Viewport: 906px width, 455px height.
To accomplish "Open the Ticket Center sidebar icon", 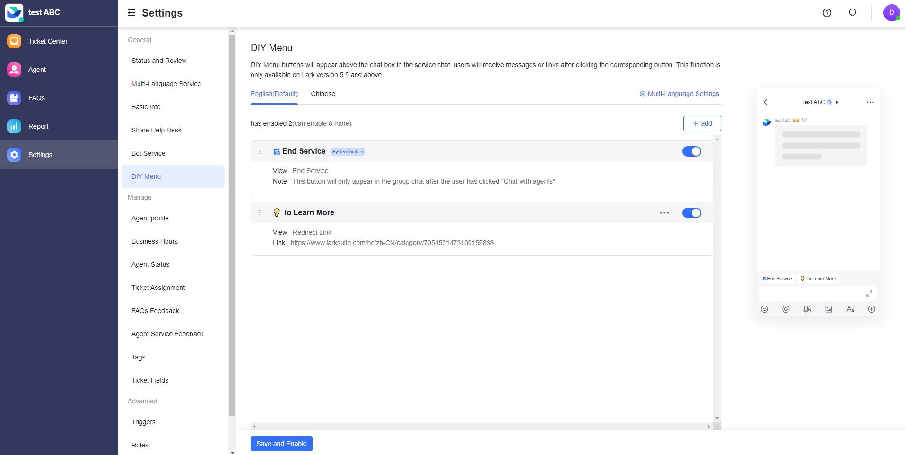I will click(14, 41).
